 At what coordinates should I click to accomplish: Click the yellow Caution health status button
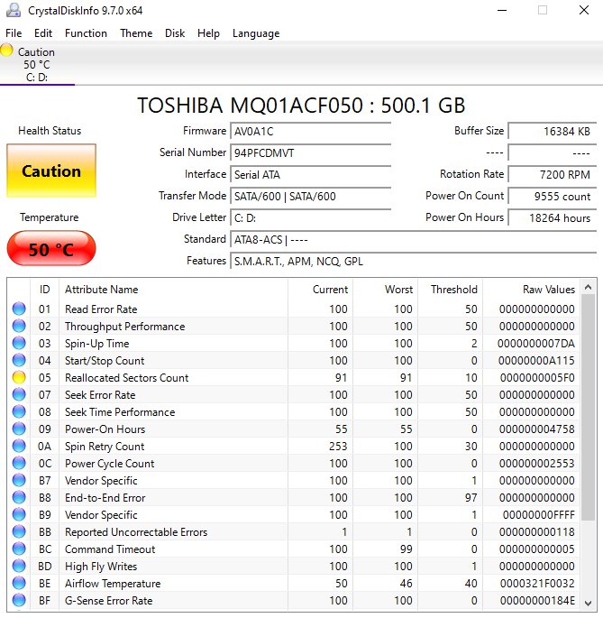[x=51, y=171]
